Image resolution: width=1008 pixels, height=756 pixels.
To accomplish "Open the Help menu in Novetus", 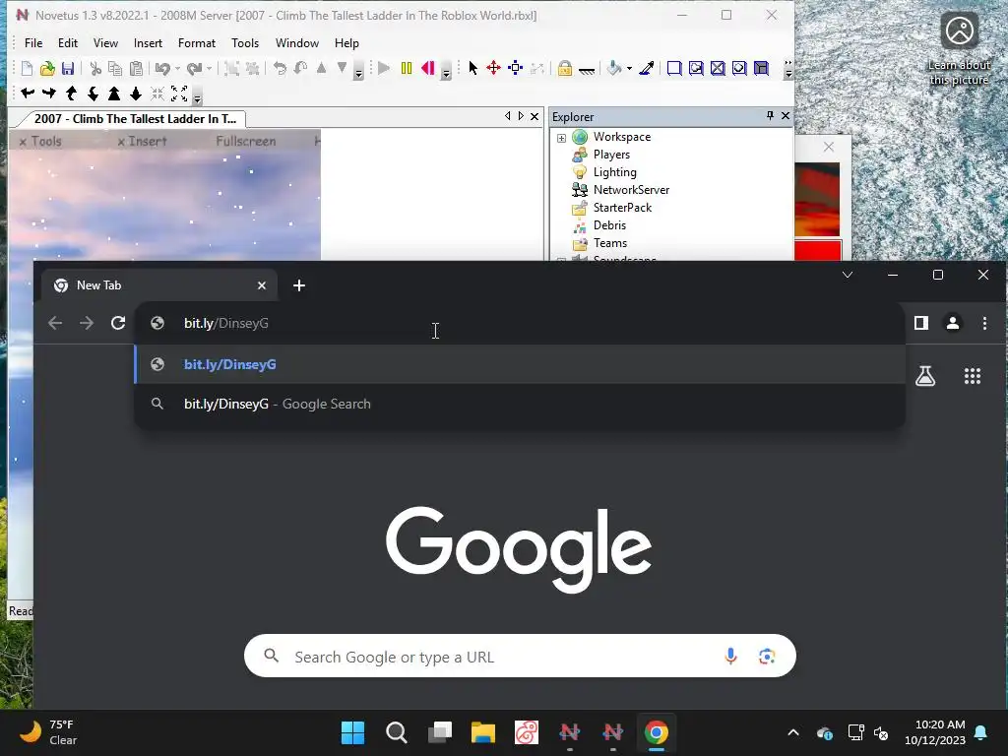I will 346,43.
